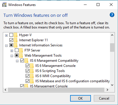This screenshot has width=118, height=105.
Task: Select the Internet Explorer 11 label
Action: [33, 40]
